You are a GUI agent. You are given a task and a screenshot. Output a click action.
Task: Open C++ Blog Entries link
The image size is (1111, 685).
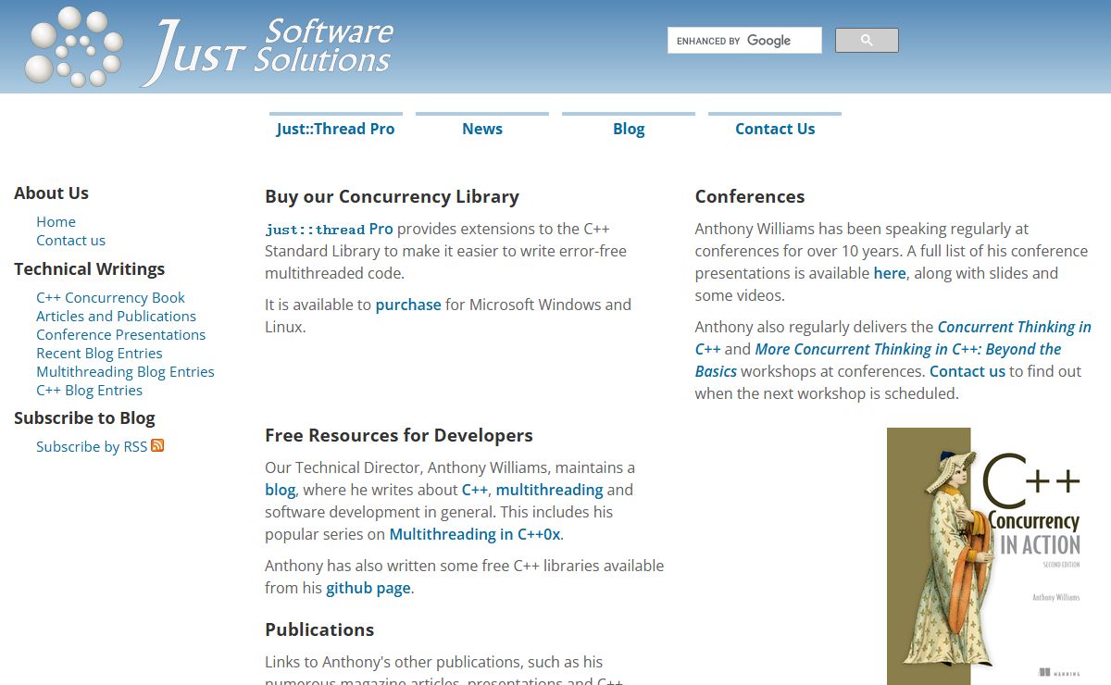pyautogui.click(x=89, y=390)
